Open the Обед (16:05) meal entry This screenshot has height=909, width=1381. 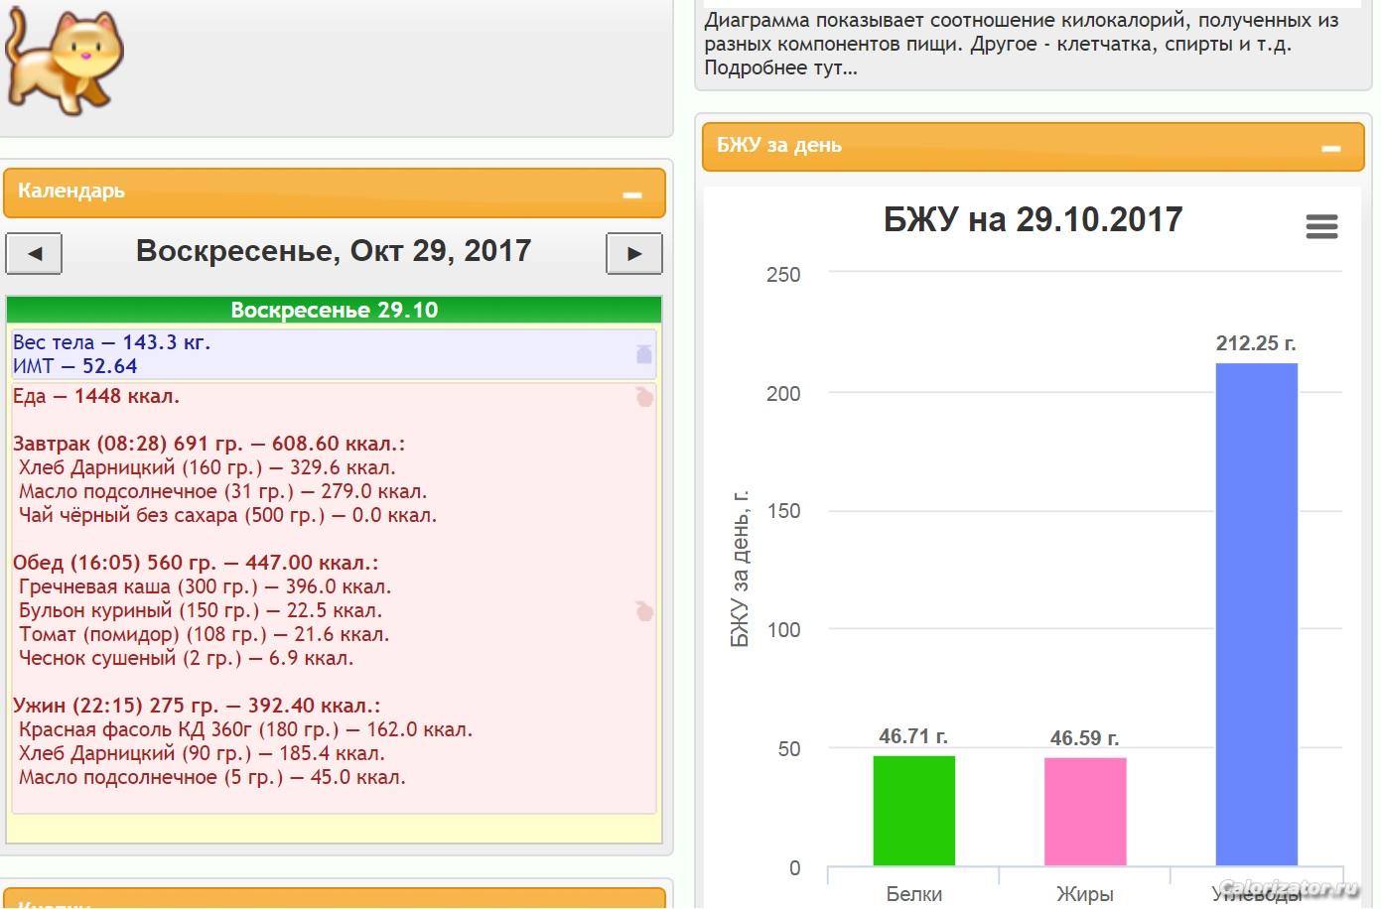coord(196,563)
